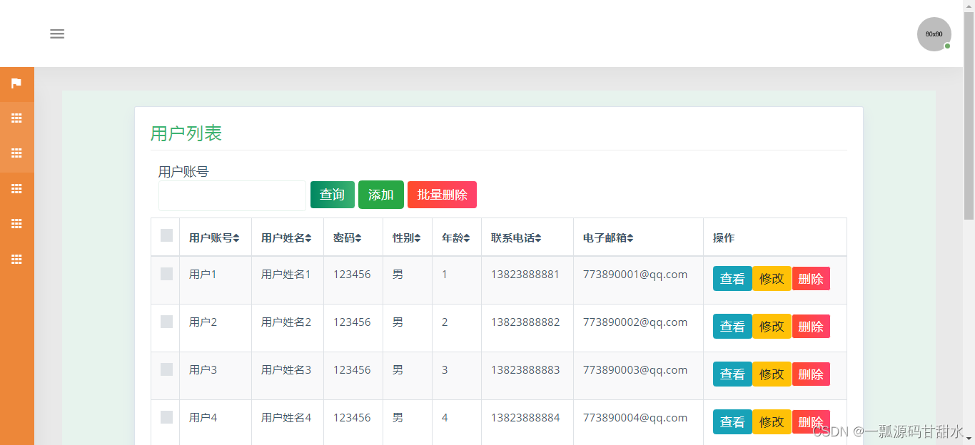975x445 pixels.
Task: Select name cell 用户姓名3
Action: (286, 370)
